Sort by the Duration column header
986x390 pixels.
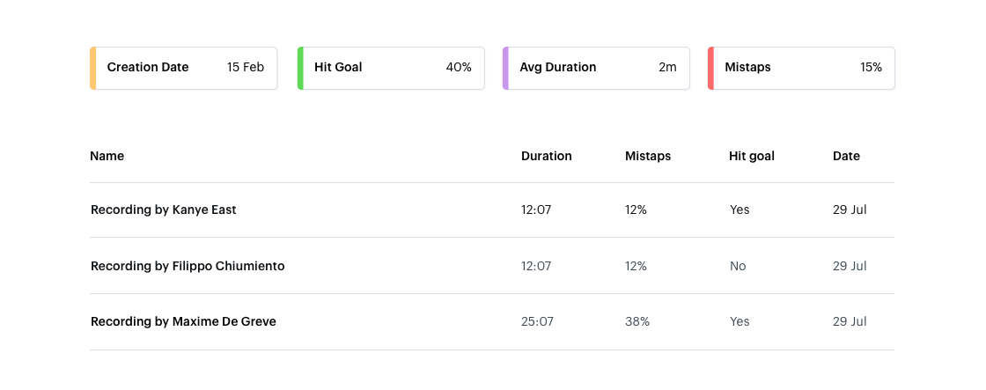tap(547, 156)
